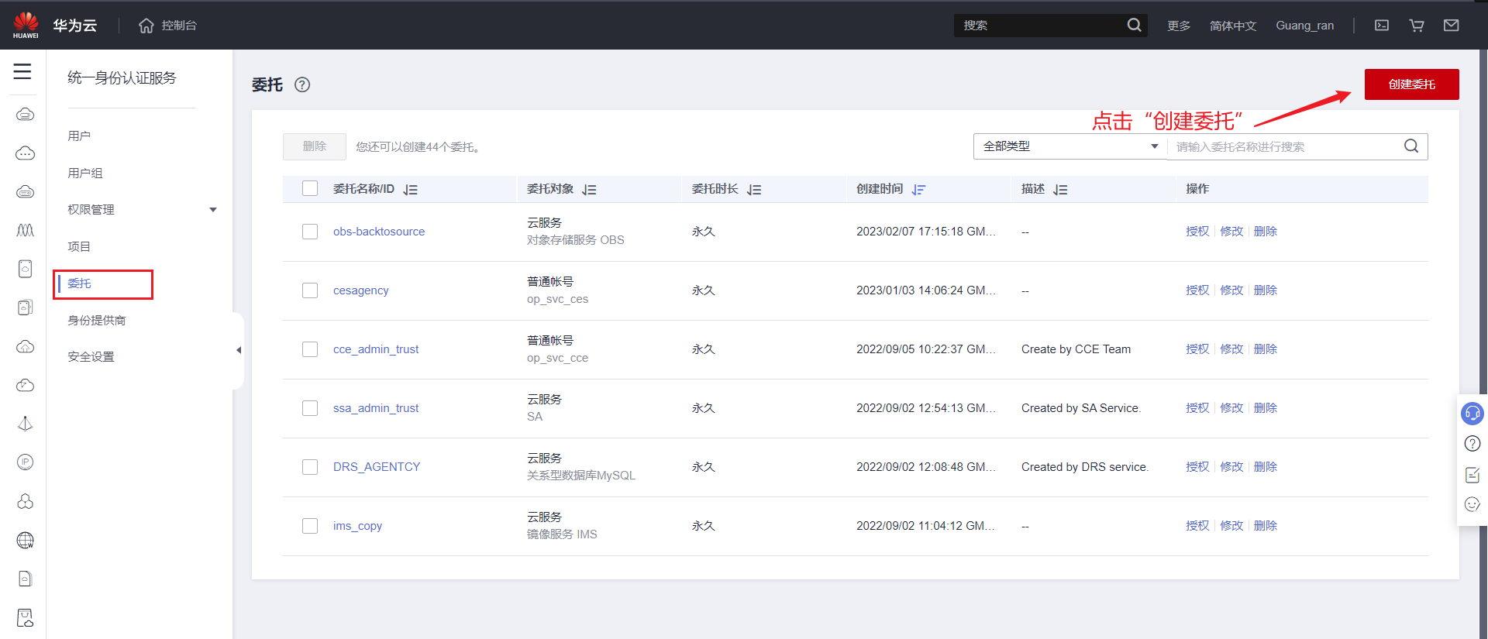The height and width of the screenshot is (639, 1488).
Task: Click the satisfaction smiley face icon
Action: (x=1472, y=504)
